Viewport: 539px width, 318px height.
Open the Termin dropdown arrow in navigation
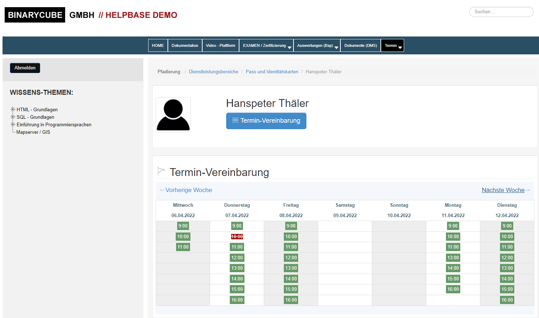(400, 47)
